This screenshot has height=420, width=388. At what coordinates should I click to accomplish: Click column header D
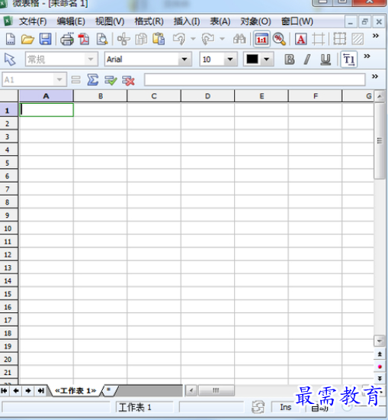pos(208,96)
